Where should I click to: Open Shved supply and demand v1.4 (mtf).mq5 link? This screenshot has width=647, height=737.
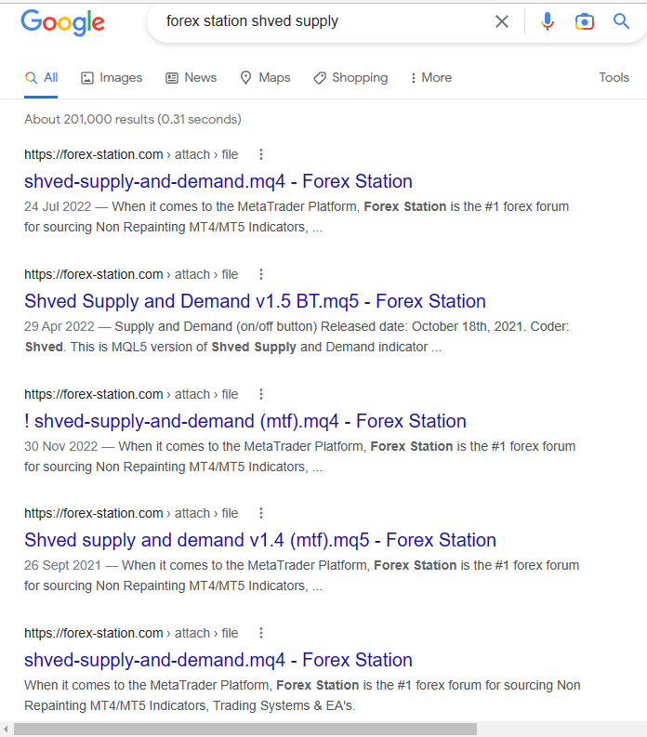coord(260,540)
